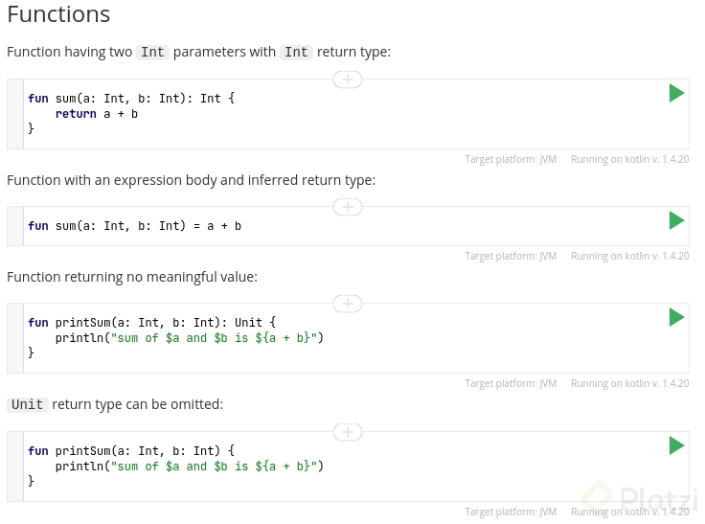Expand the expression body code snippet
This screenshot has height=524, width=705.
pyautogui.click(x=347, y=207)
